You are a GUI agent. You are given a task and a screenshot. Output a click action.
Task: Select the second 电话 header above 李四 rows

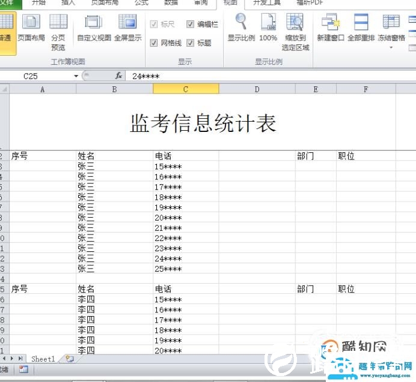point(186,289)
